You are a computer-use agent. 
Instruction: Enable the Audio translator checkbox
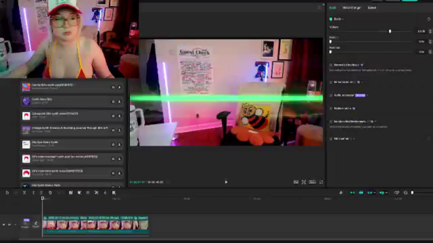(331, 95)
